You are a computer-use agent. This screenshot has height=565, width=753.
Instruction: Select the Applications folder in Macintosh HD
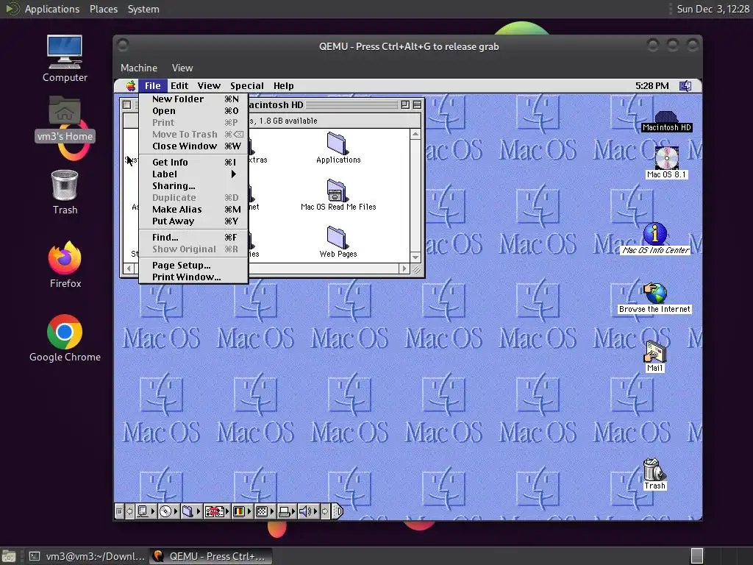pyautogui.click(x=338, y=148)
